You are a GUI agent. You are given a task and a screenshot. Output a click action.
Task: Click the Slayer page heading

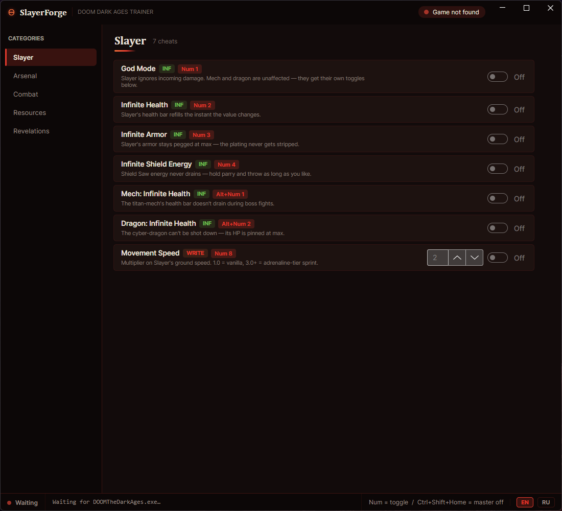[130, 41]
